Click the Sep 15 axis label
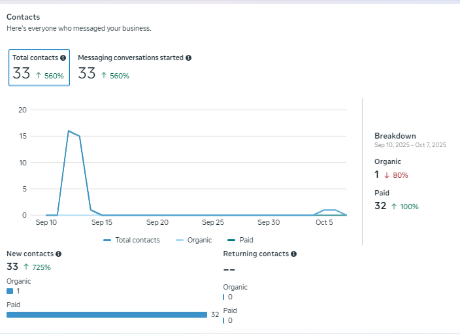The width and height of the screenshot is (460, 334). (x=102, y=222)
